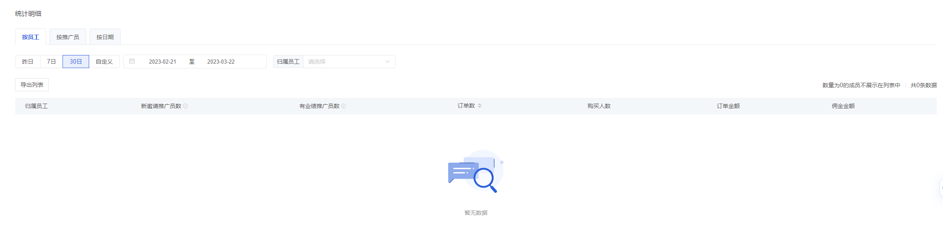Click the info icon beside 新邀请推广员数

point(185,106)
